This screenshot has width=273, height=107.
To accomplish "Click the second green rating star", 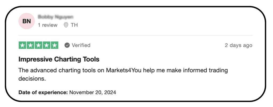I will [30, 45].
